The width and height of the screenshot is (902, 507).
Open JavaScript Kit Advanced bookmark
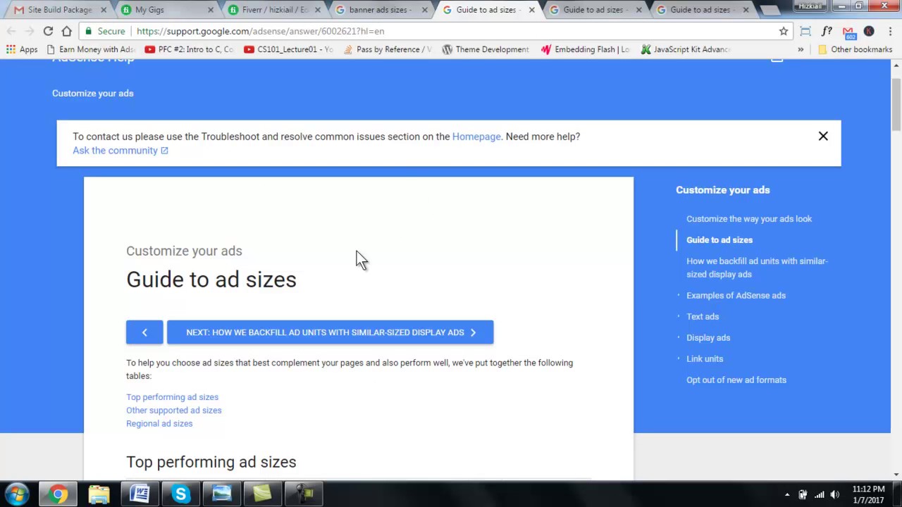coord(685,49)
